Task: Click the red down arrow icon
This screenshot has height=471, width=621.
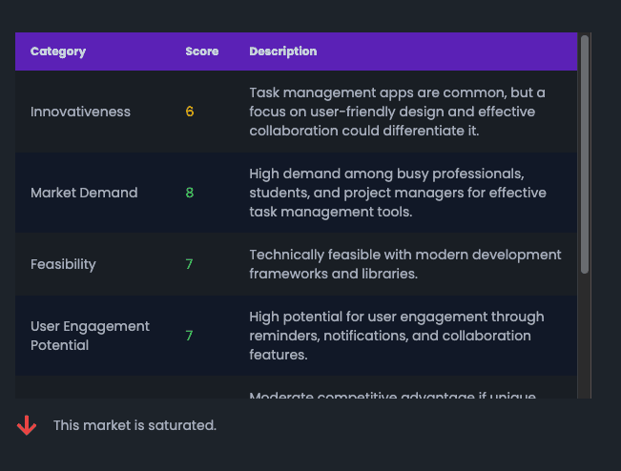Action: pyautogui.click(x=27, y=425)
